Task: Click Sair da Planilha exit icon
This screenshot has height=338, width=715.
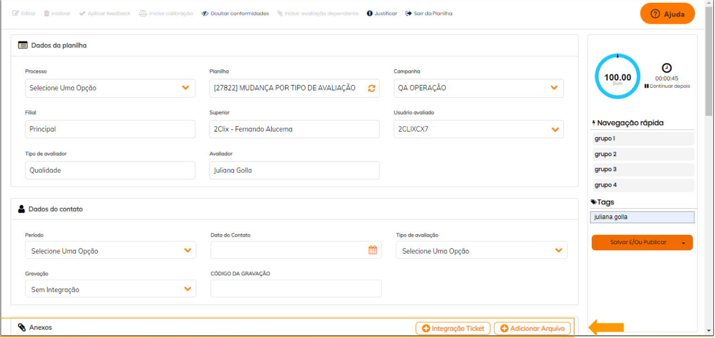Action: [409, 13]
